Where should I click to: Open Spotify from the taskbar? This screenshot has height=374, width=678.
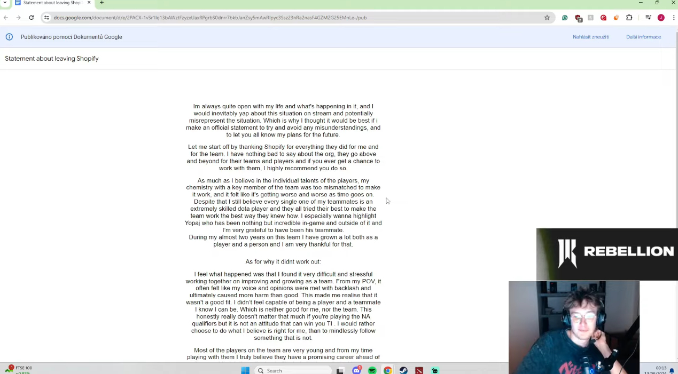pyautogui.click(x=372, y=370)
